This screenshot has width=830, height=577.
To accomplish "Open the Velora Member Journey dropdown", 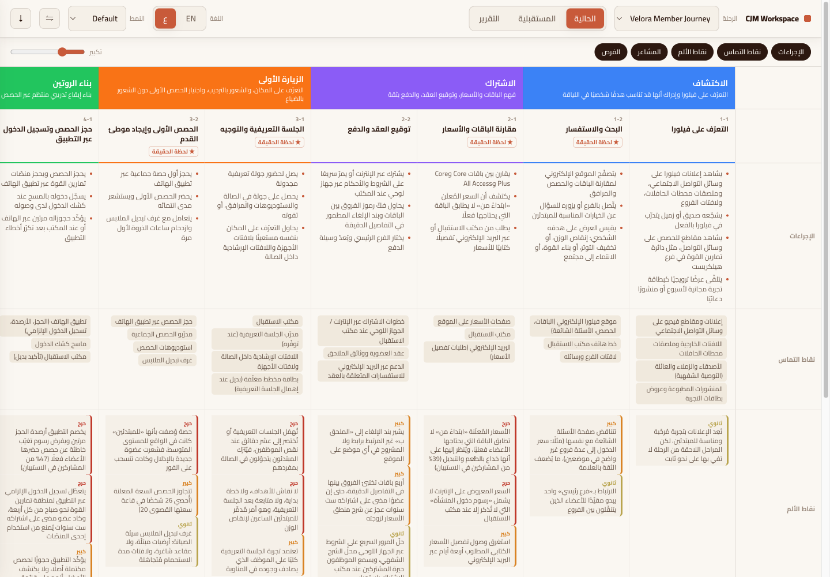I will (666, 18).
